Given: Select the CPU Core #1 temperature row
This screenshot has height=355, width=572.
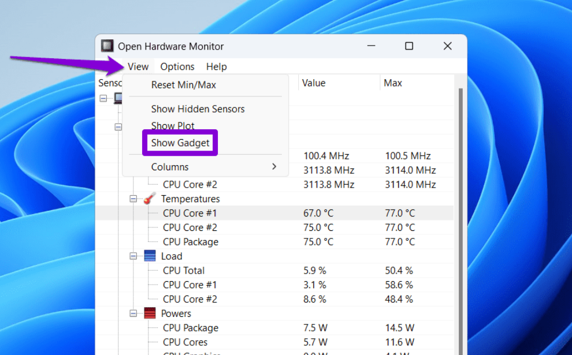Looking at the screenshot, I should click(x=190, y=213).
